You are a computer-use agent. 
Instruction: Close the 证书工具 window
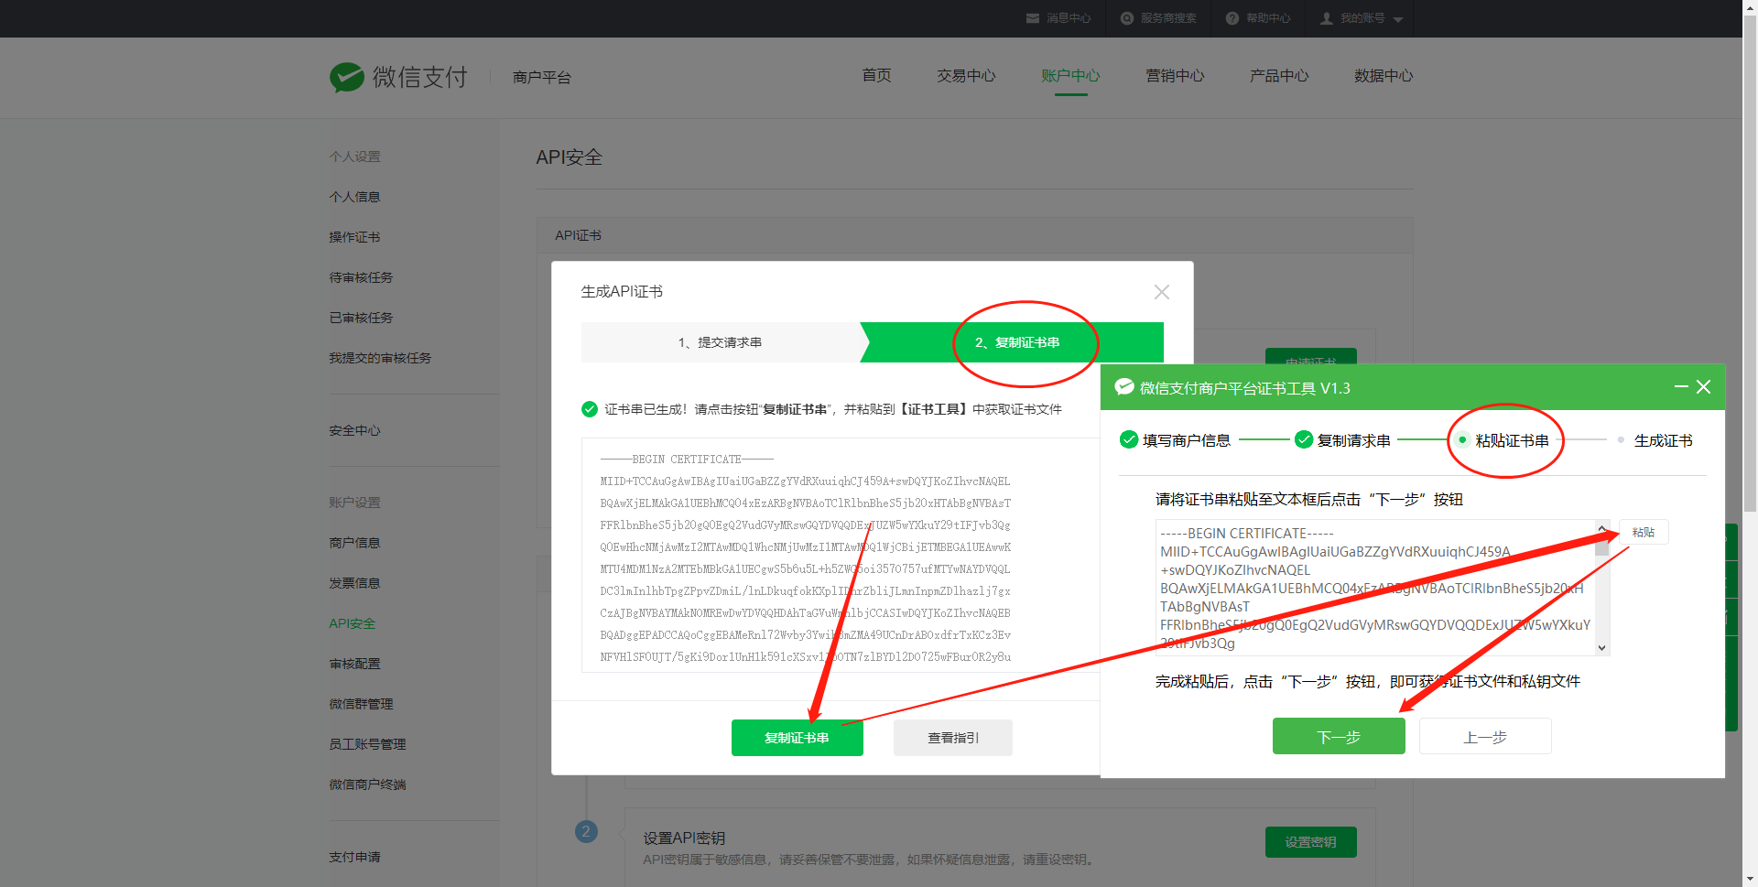(1704, 387)
